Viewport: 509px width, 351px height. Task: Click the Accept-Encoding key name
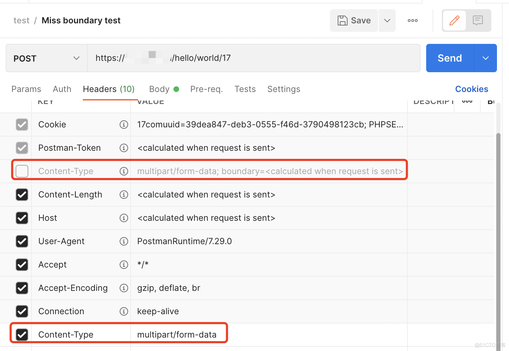tap(73, 288)
